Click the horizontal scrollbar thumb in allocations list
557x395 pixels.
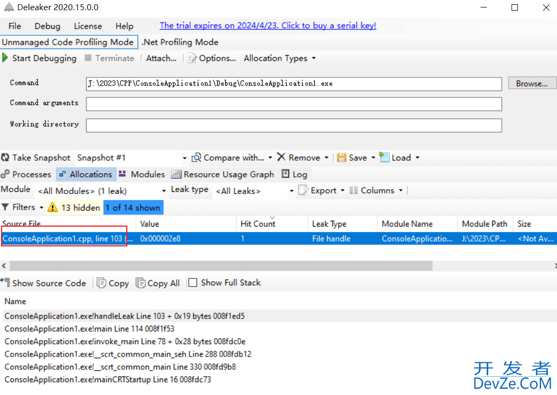[221, 266]
